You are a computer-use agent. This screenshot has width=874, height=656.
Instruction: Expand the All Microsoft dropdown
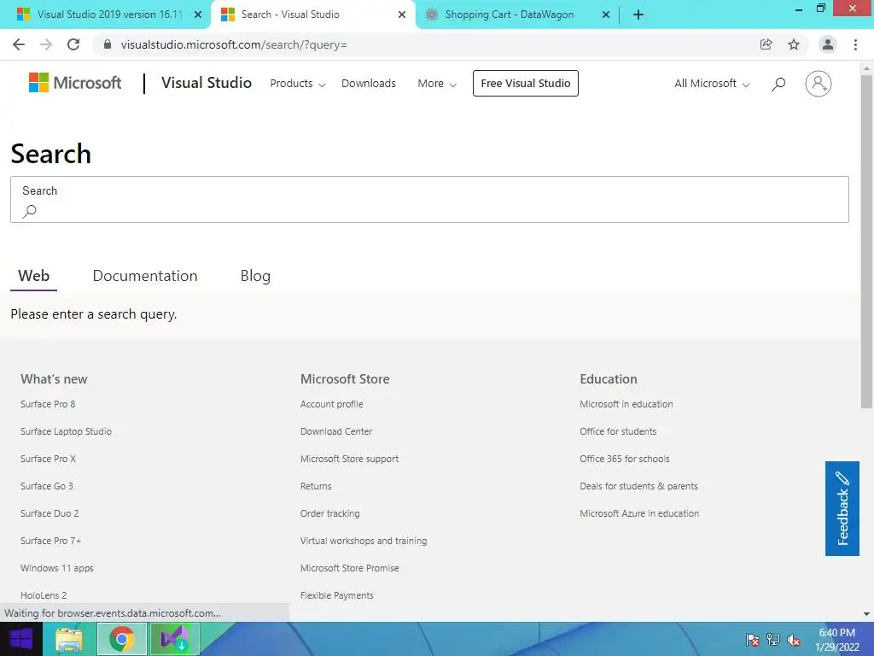(x=712, y=84)
